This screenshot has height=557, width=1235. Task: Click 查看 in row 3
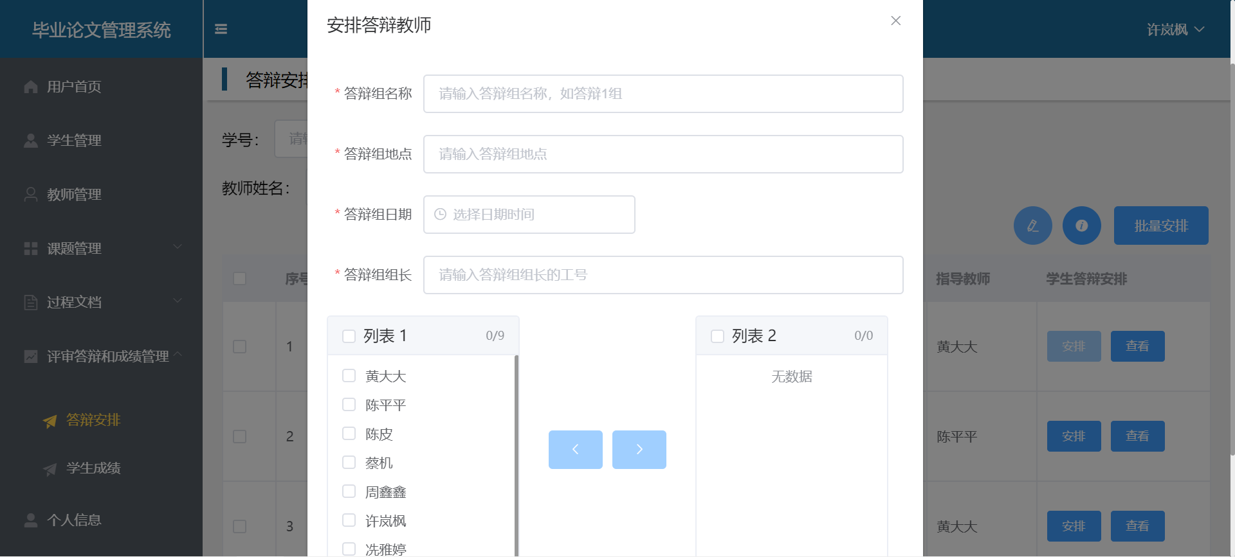coord(1138,526)
